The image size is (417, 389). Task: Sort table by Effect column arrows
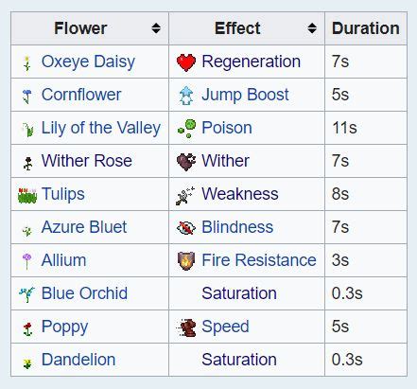(x=312, y=28)
